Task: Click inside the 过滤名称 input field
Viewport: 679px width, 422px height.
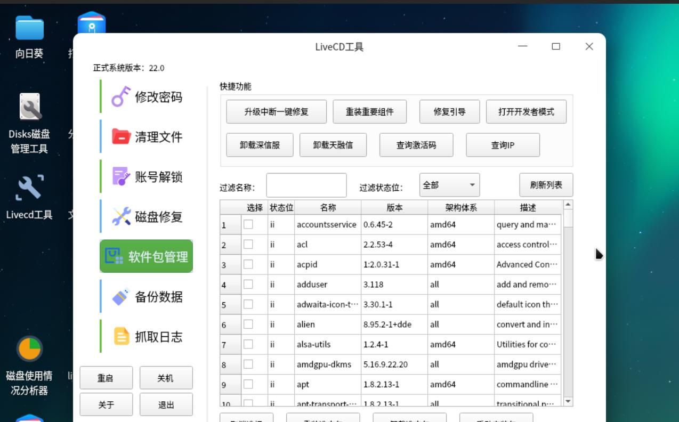Action: click(306, 185)
